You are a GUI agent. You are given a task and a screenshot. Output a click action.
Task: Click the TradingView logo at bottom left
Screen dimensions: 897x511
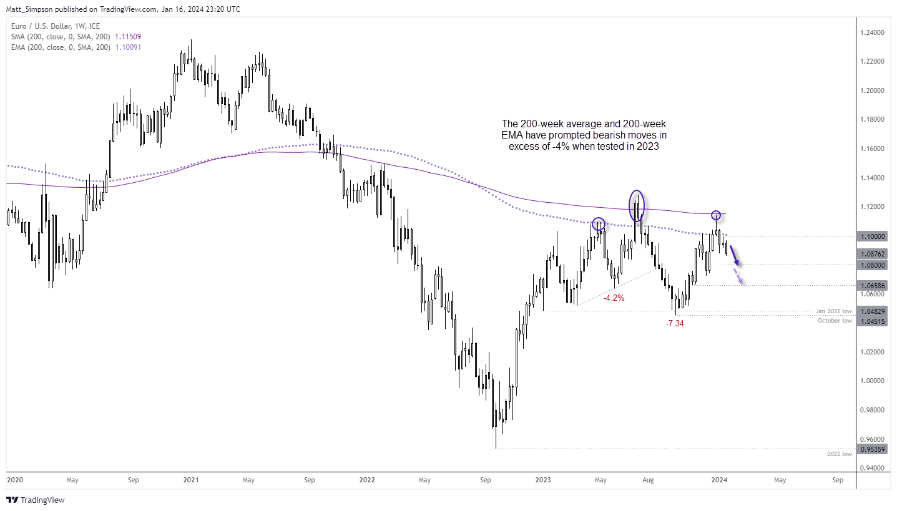[36, 500]
